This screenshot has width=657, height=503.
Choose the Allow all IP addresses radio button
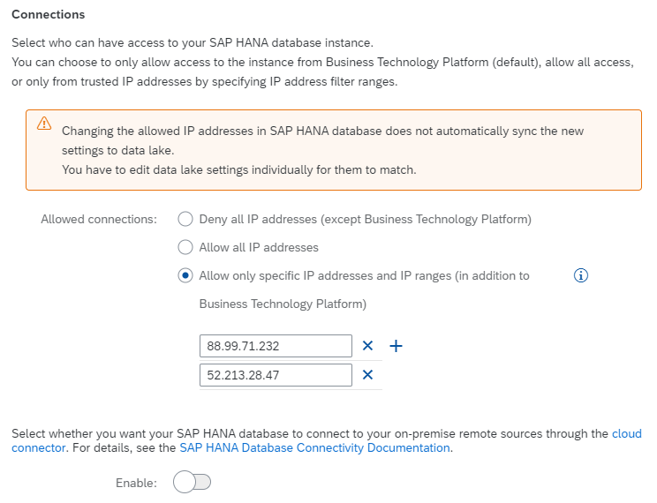(185, 247)
